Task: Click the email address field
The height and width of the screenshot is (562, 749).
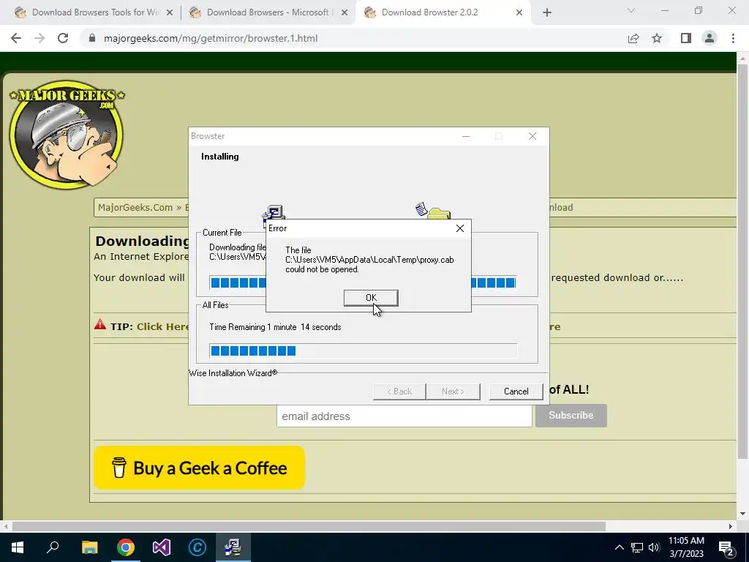Action: pos(404,416)
